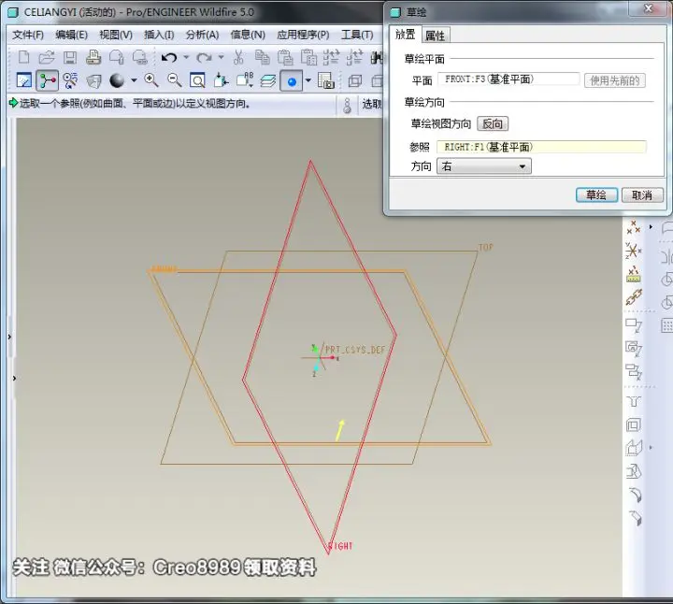Click the datum coordinate system tool
Viewport: 673px width, 604px height.
tap(634, 250)
